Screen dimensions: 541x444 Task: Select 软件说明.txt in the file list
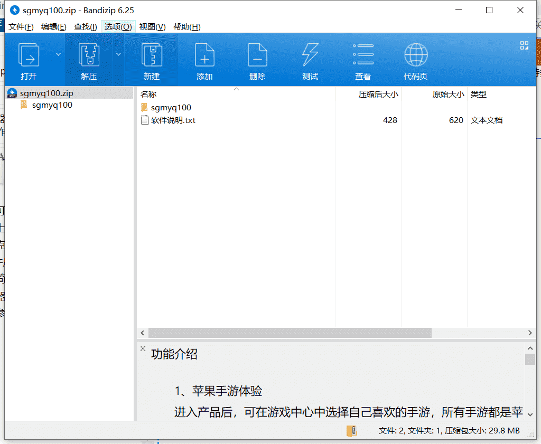173,120
